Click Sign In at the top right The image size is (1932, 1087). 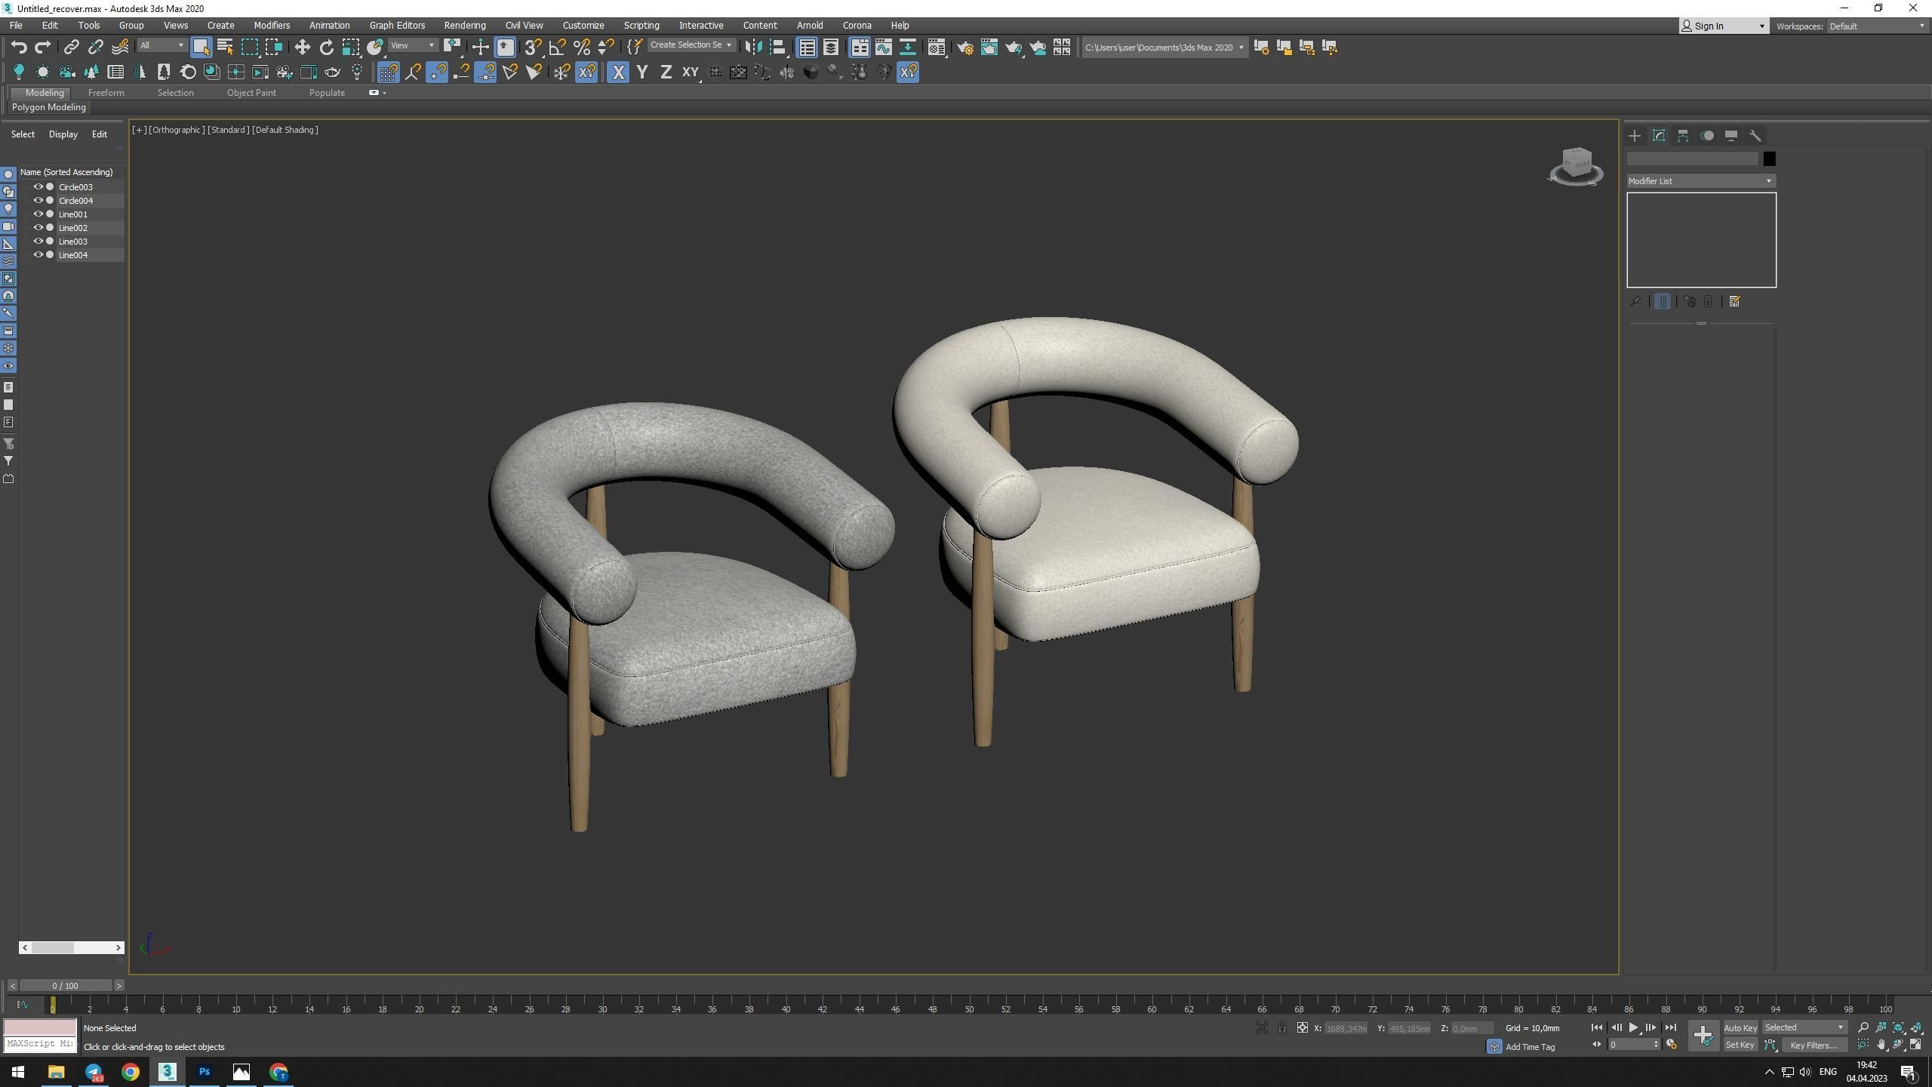click(1710, 26)
